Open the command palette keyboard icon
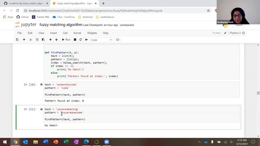260x146 pixels. click(x=117, y=40)
